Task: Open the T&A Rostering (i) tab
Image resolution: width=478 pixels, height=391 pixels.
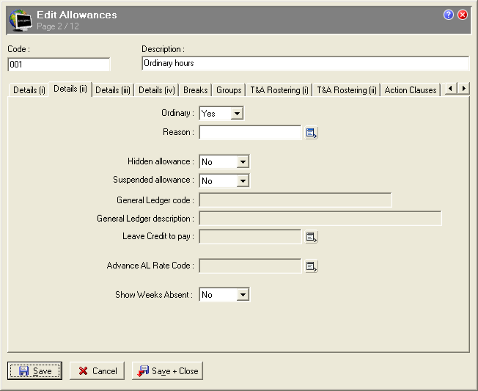Action: coord(279,90)
